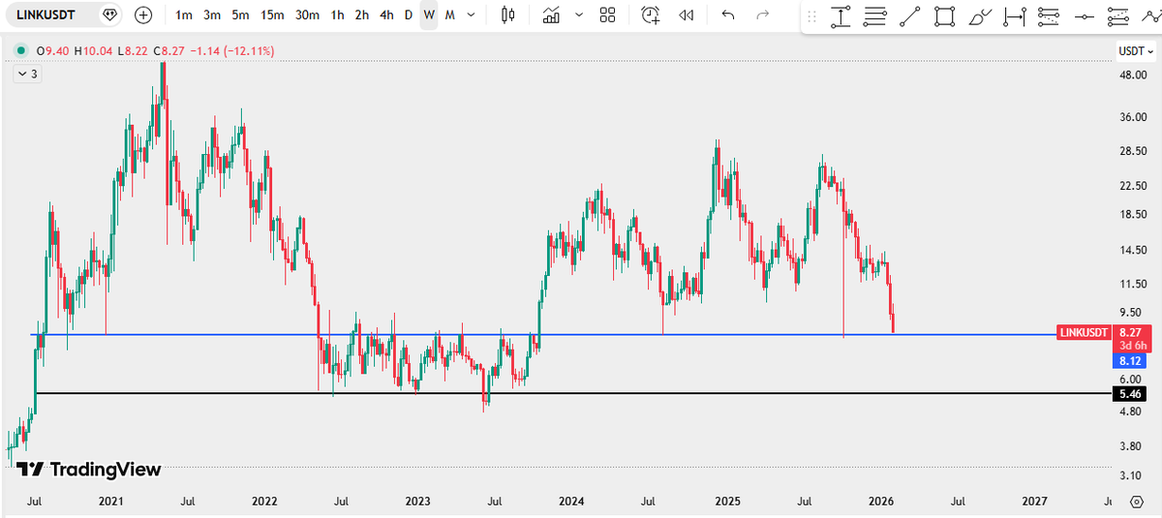Click the 3d 6h countdown label
The width and height of the screenshot is (1162, 518).
pos(1133,346)
